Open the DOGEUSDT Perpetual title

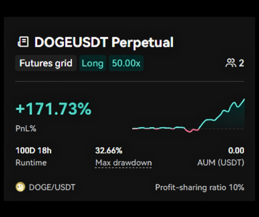104,42
